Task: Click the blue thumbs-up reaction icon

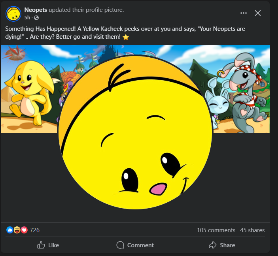Action: (9, 230)
